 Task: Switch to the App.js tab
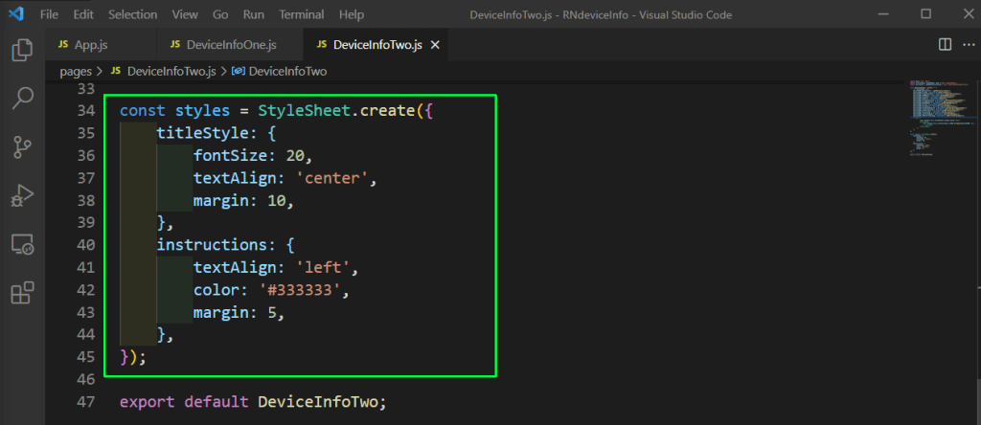click(x=92, y=45)
